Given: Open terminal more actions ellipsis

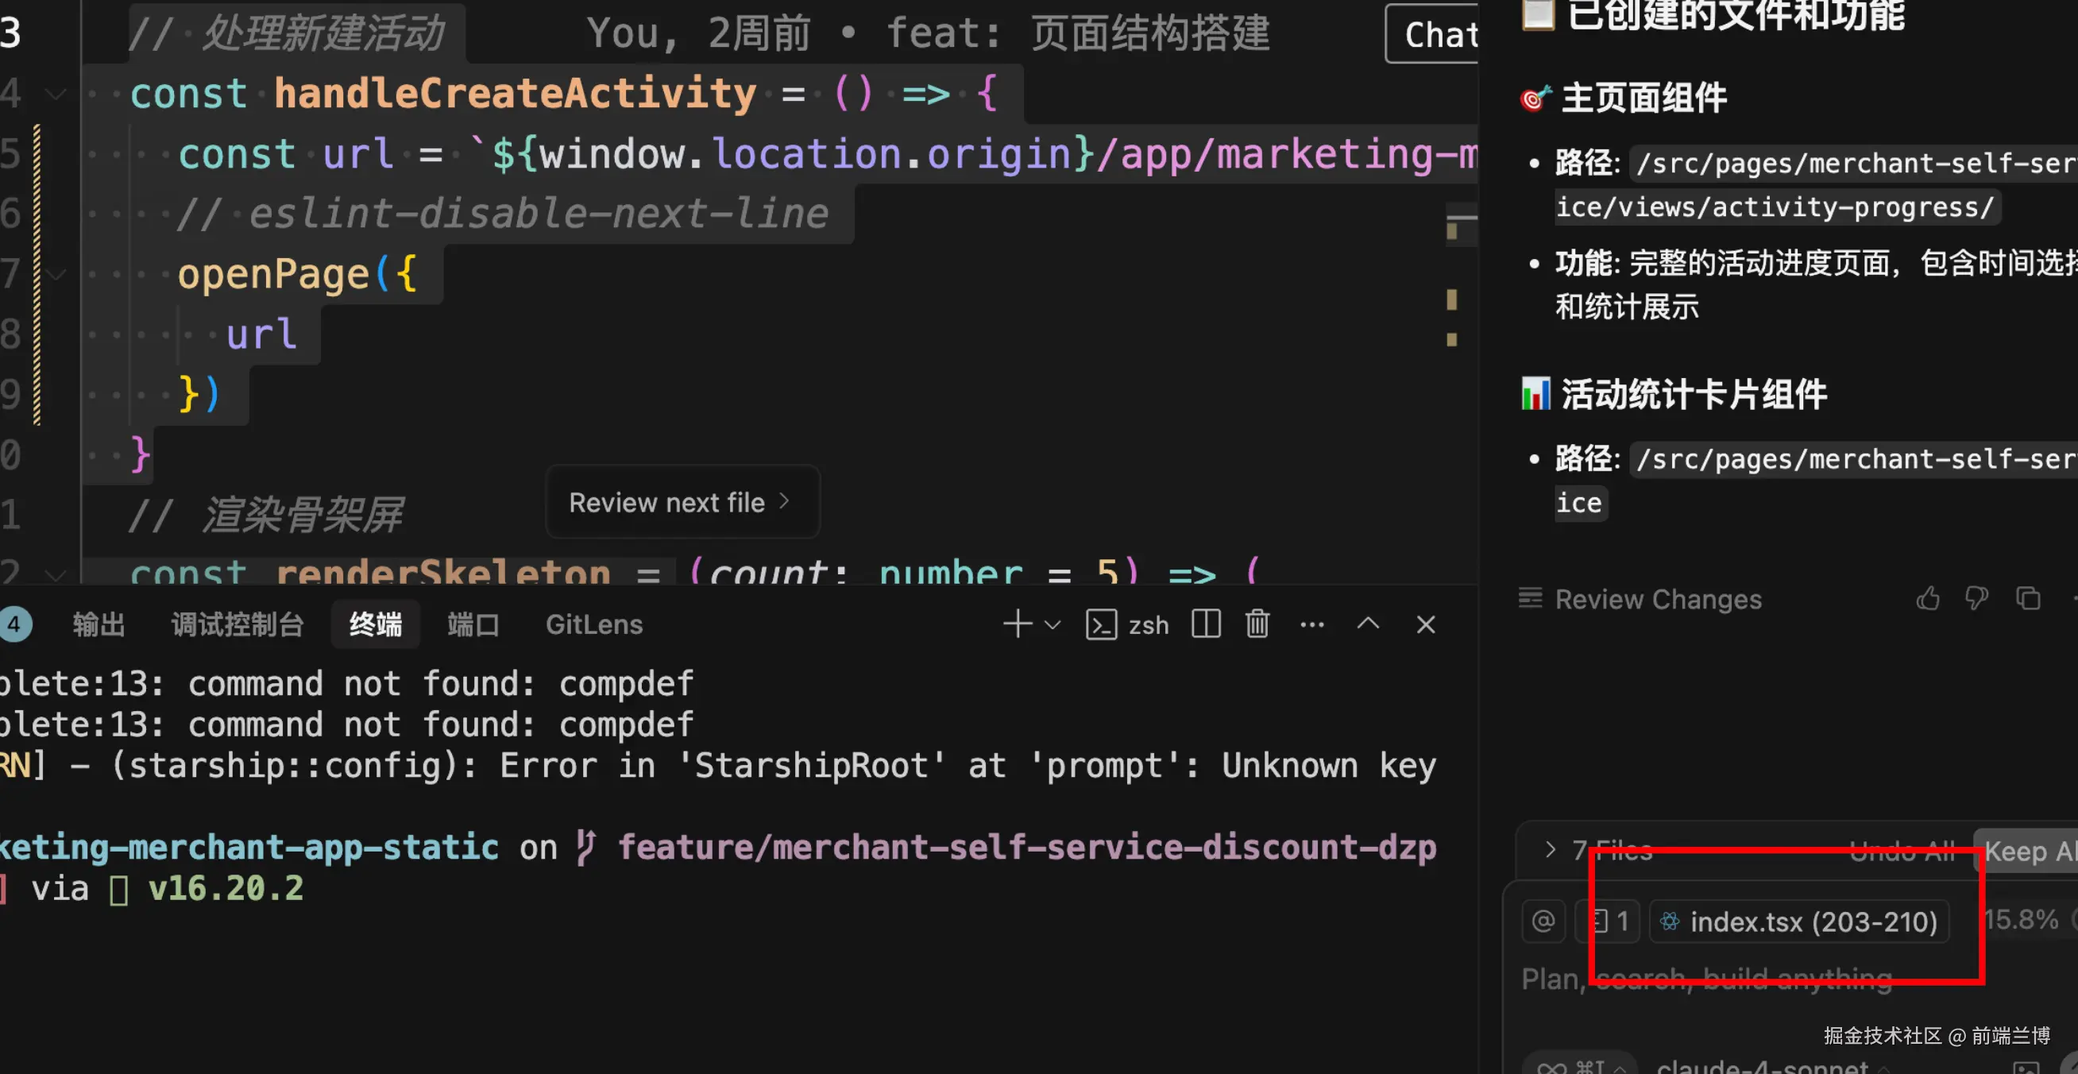Looking at the screenshot, I should 1311,624.
